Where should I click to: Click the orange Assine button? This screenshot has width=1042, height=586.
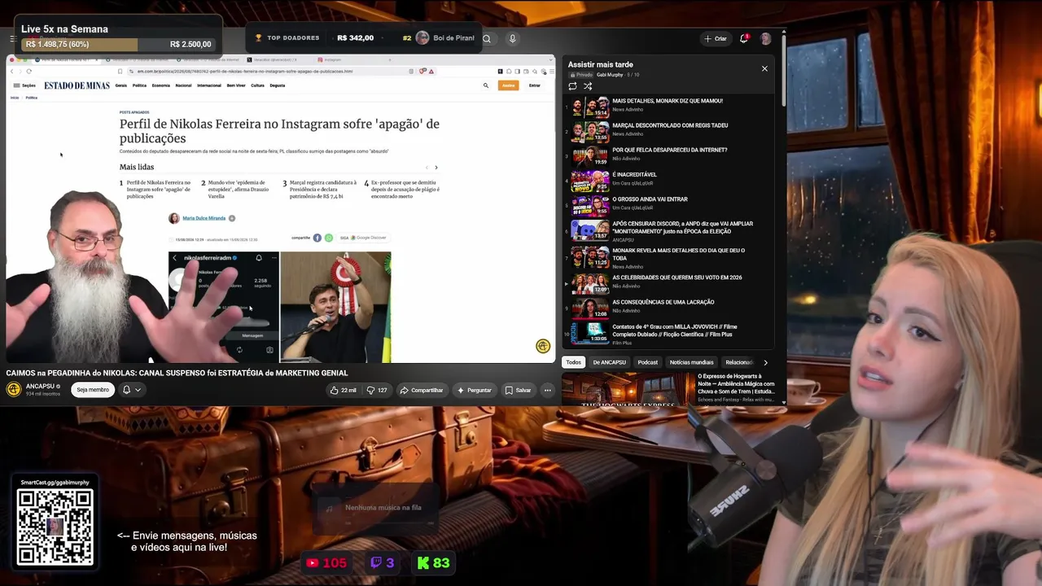509,85
